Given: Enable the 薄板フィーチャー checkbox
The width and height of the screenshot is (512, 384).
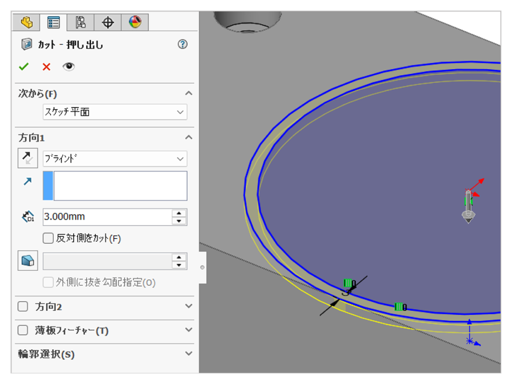Looking at the screenshot, I should tap(23, 330).
